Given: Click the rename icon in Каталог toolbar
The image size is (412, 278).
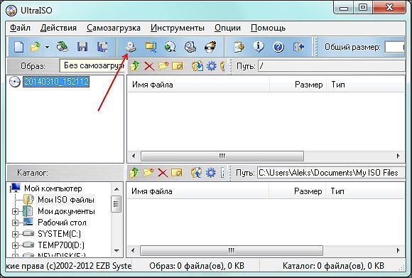Looking at the screenshot, I should tap(177, 173).
